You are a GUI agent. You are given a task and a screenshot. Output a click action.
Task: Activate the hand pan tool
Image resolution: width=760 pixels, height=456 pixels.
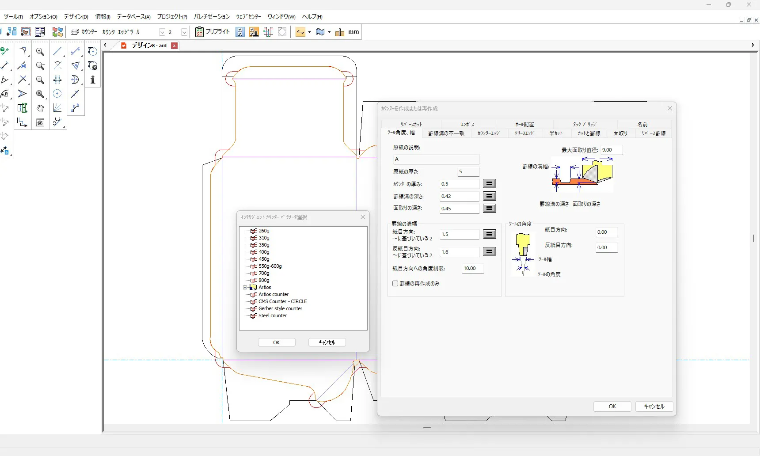(x=40, y=108)
